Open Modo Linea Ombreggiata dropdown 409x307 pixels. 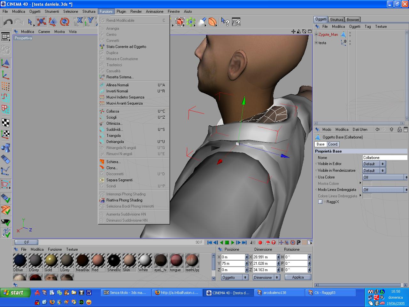click(385, 190)
